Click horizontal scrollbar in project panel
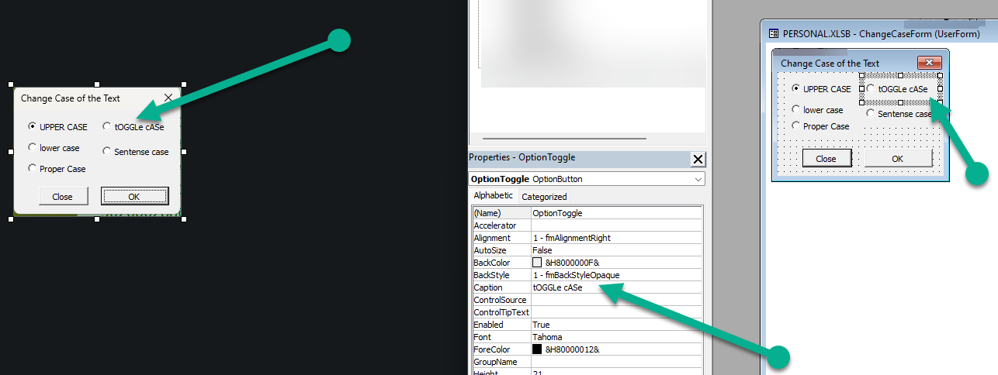 [x=565, y=139]
